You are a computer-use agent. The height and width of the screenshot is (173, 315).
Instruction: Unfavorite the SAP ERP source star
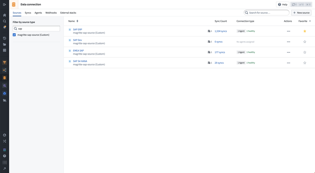click(x=305, y=31)
